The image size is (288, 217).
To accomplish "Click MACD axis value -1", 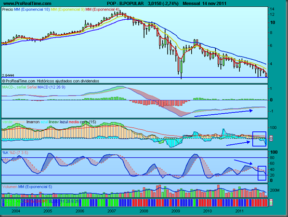I will [x=271, y=111].
